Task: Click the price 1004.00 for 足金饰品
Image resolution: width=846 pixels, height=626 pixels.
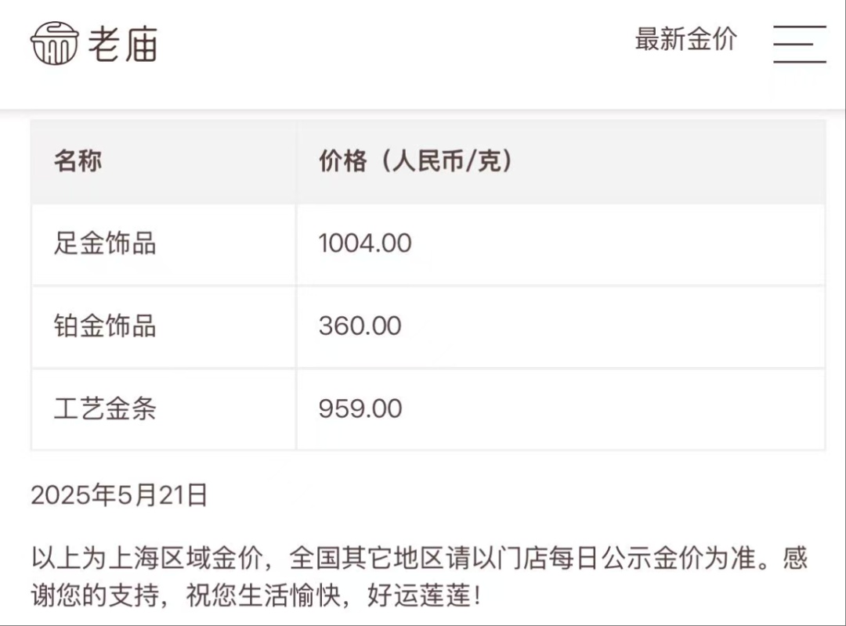Action: [364, 243]
